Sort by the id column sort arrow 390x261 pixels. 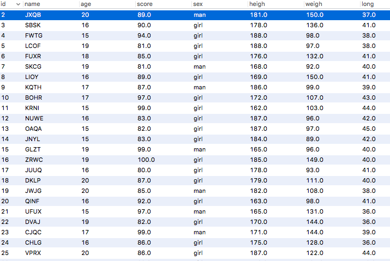point(18,4)
